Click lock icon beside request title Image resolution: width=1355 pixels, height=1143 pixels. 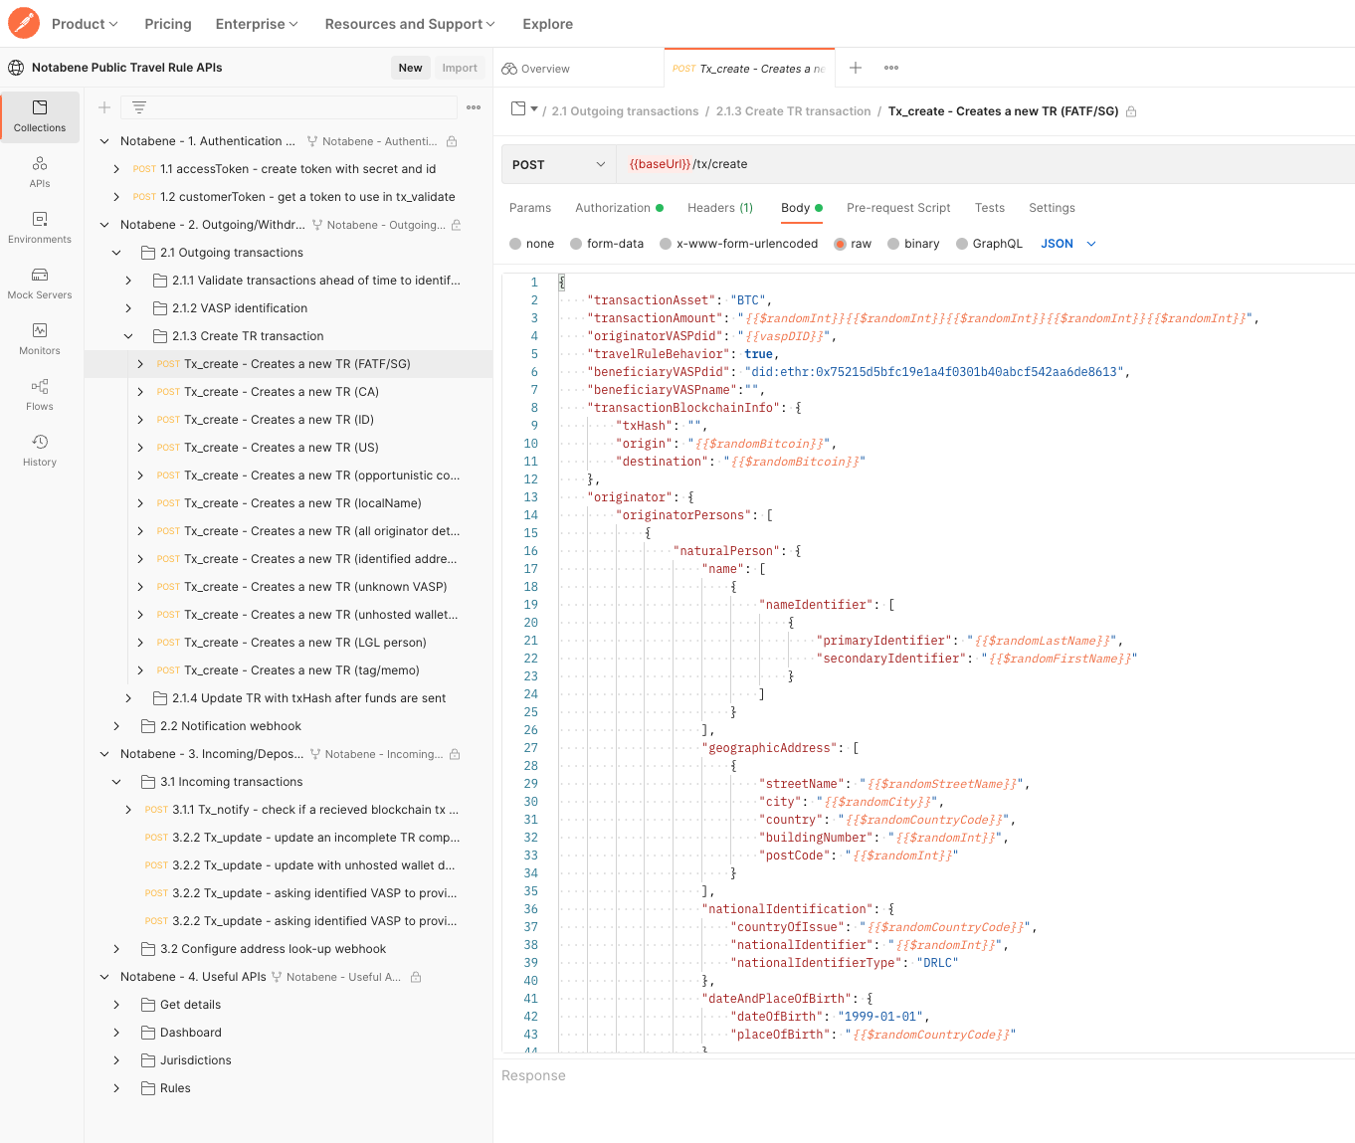point(1131,111)
